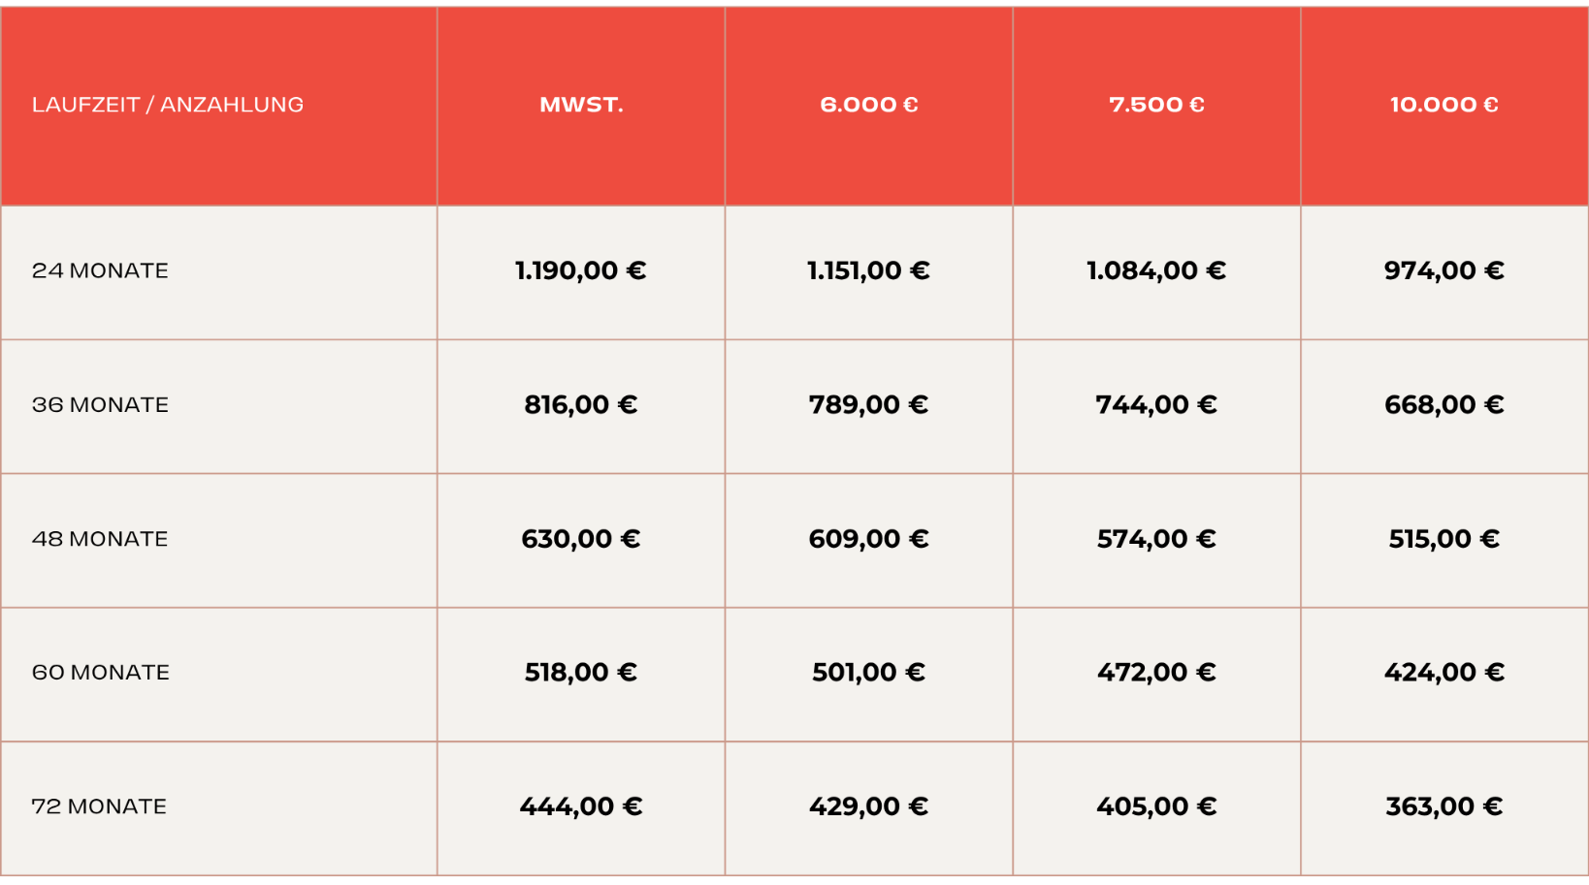Select the 363,00 € cell
This screenshot has height=885, width=1589.
pyautogui.click(x=1444, y=807)
